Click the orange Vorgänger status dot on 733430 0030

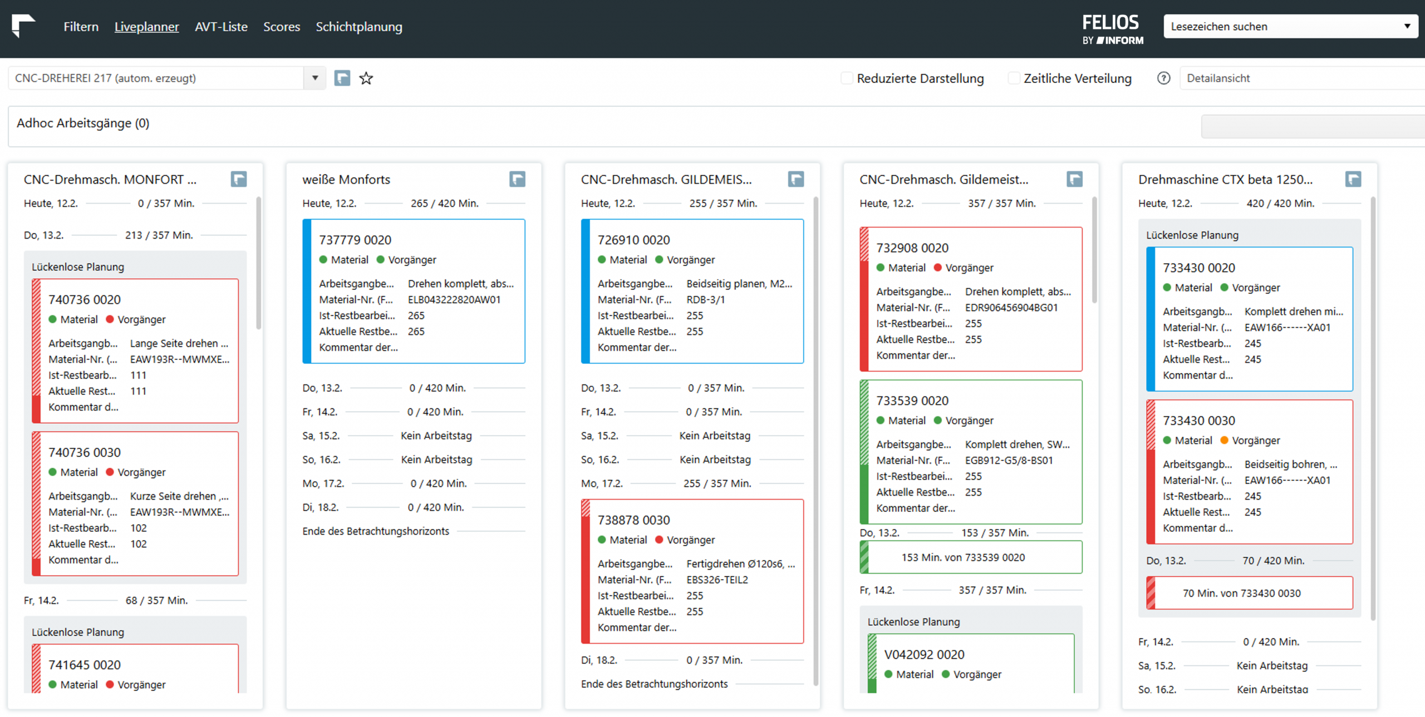1224,441
